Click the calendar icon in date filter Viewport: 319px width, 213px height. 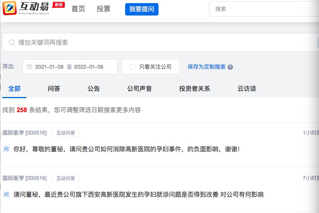pos(29,67)
